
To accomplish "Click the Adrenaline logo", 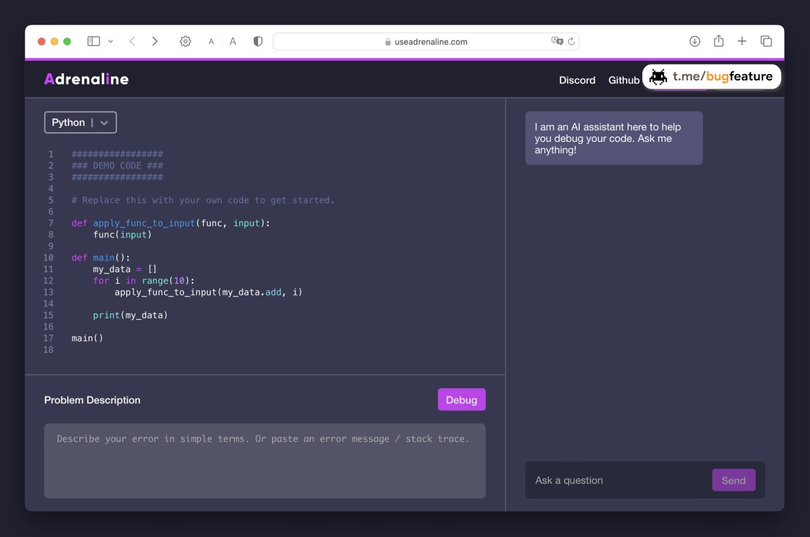I will pyautogui.click(x=87, y=79).
